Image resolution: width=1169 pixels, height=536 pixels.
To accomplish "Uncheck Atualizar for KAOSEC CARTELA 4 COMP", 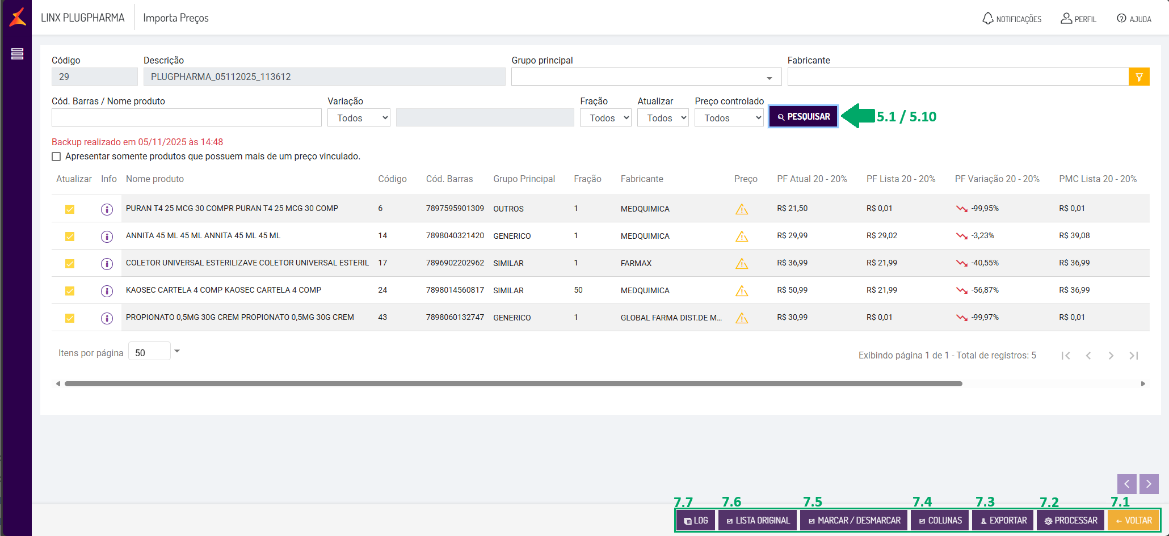I will 70,291.
